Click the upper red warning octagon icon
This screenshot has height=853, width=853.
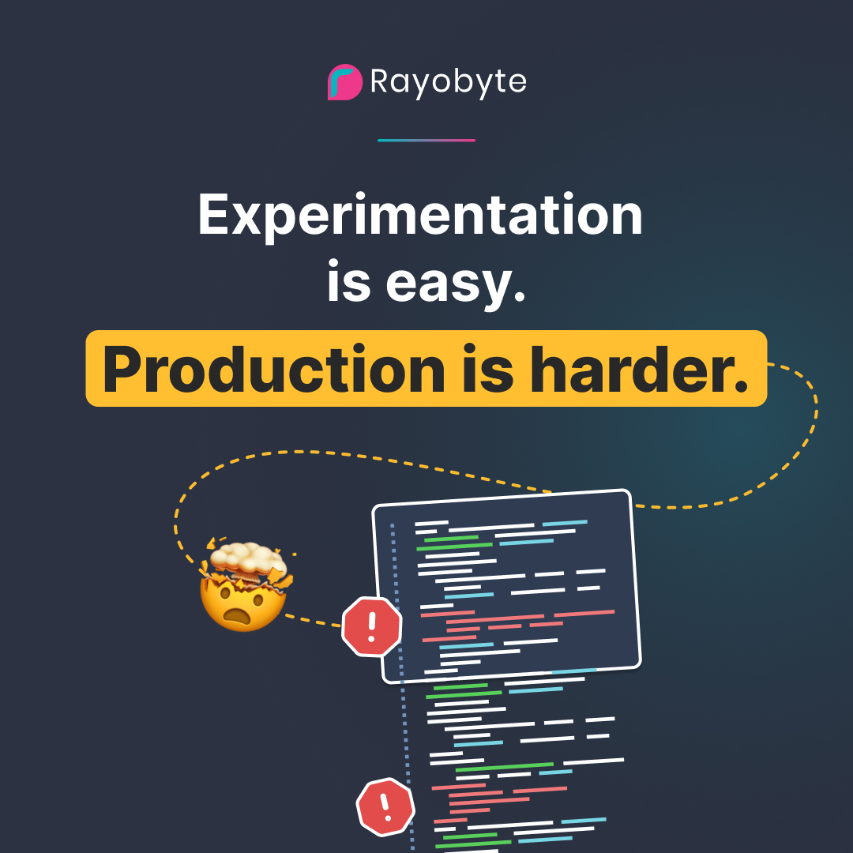372,626
